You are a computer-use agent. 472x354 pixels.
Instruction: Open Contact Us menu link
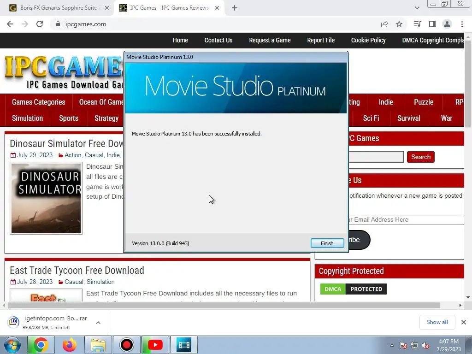218,41
